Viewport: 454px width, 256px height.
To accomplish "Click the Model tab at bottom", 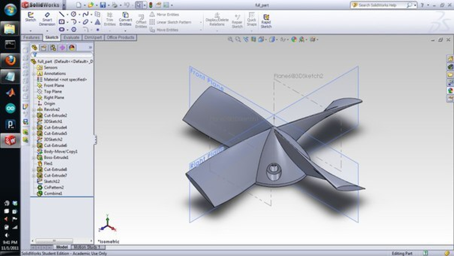I will 62,247.
